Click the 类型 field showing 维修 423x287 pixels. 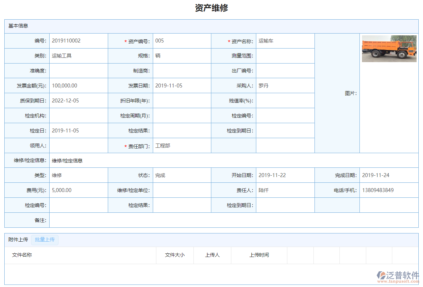point(79,175)
